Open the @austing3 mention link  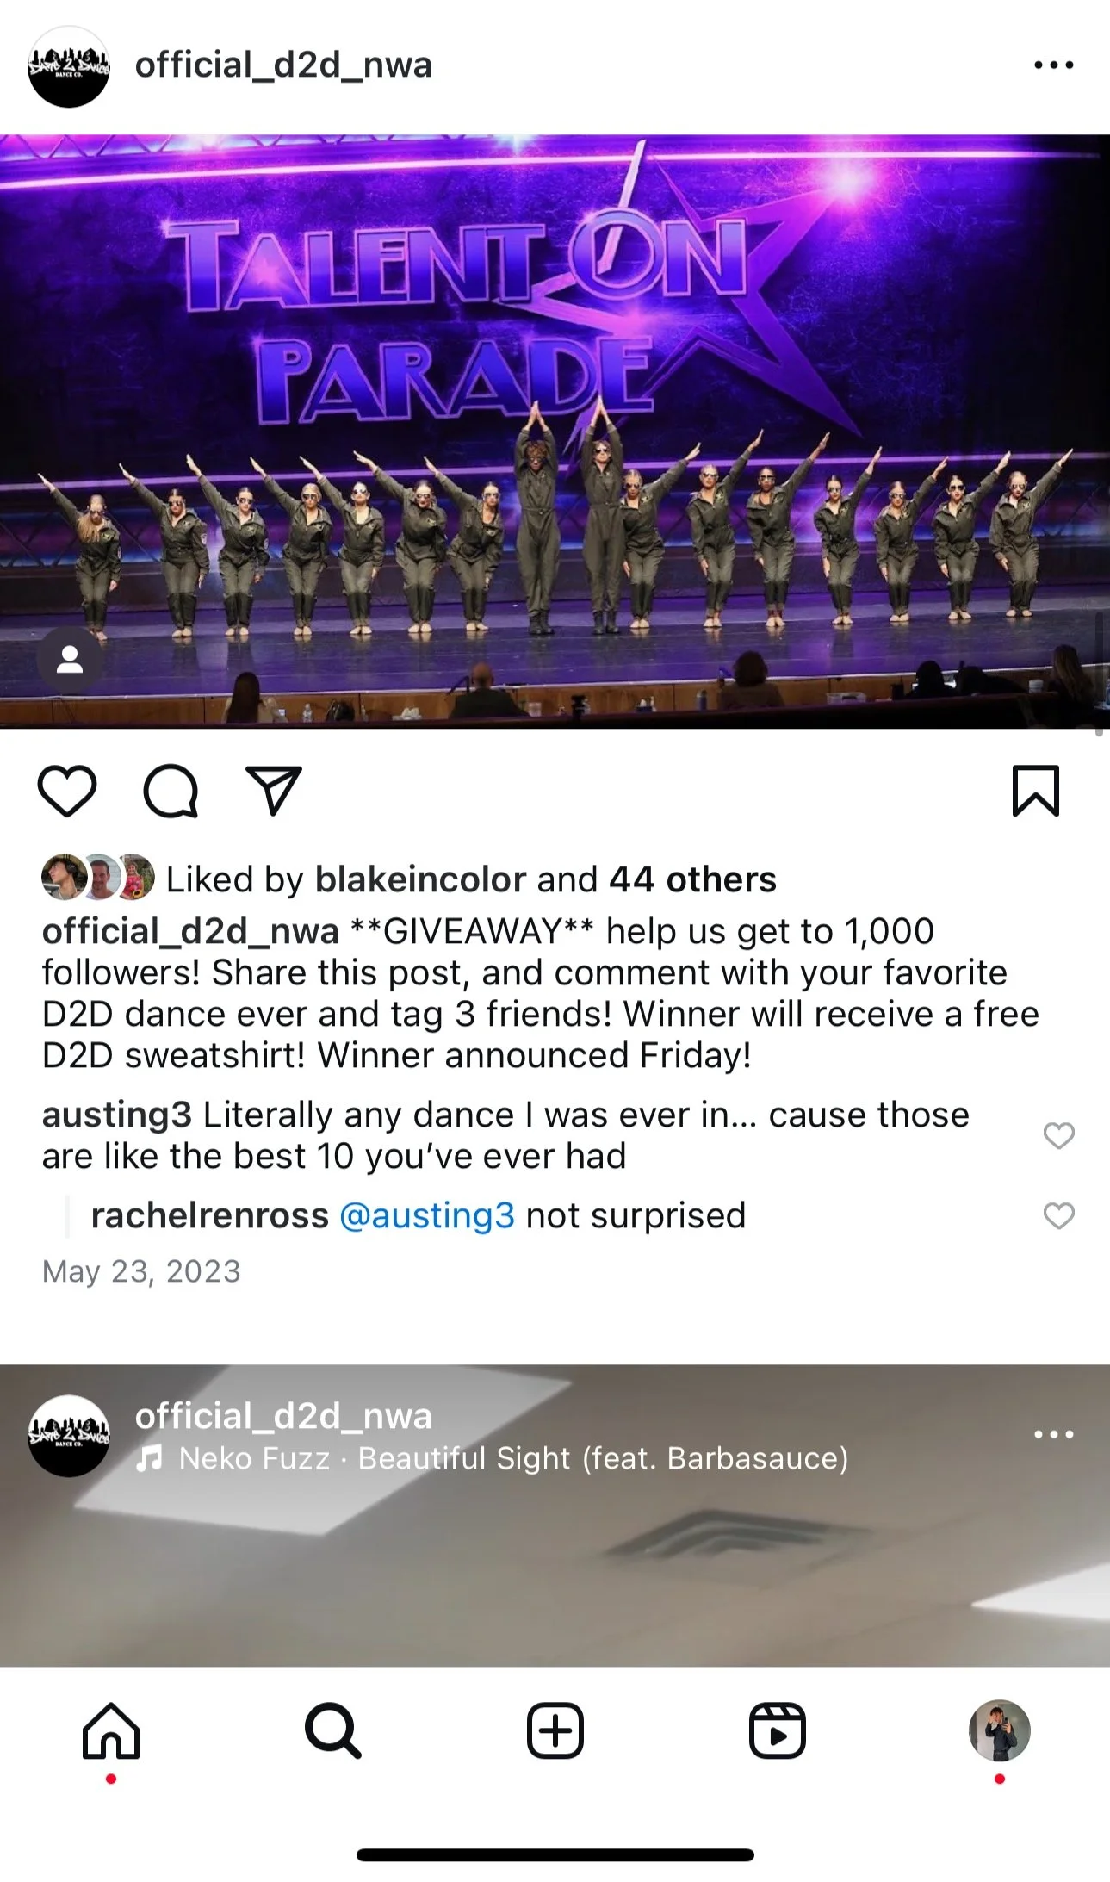427,1216
